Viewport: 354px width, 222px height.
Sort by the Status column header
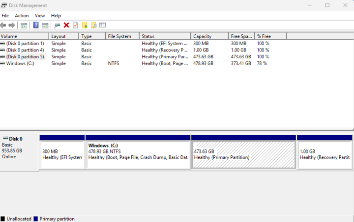tap(165, 36)
